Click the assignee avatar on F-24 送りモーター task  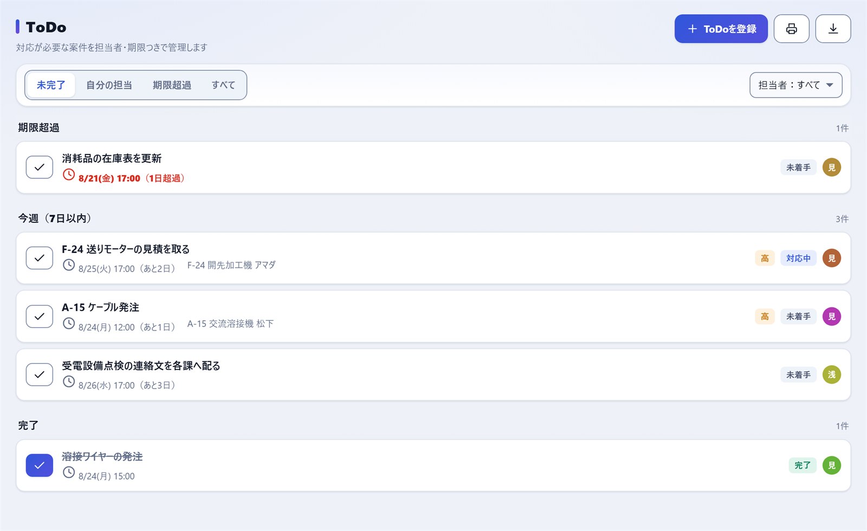pyautogui.click(x=832, y=258)
